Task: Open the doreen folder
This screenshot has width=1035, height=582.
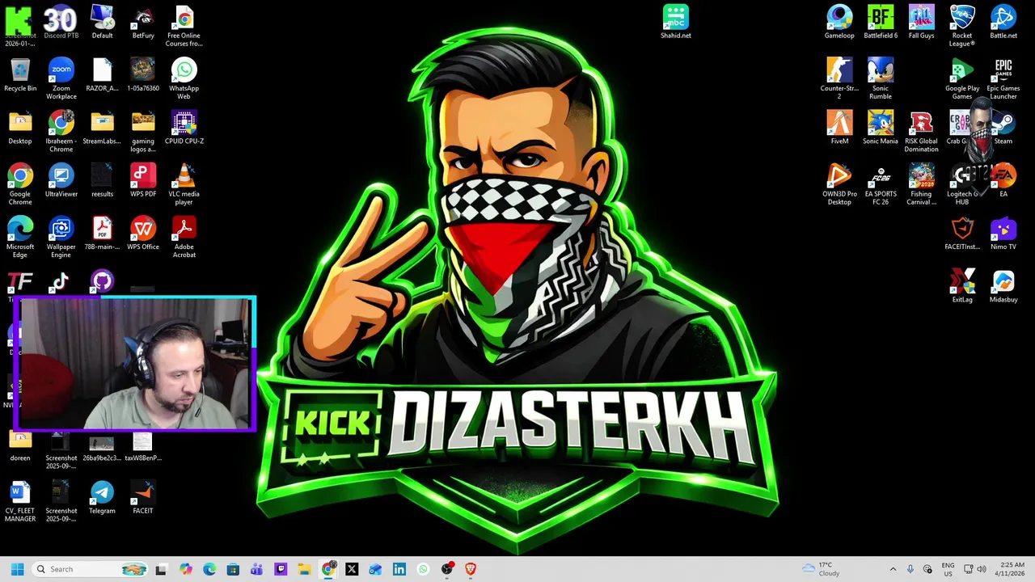Action: (20, 445)
